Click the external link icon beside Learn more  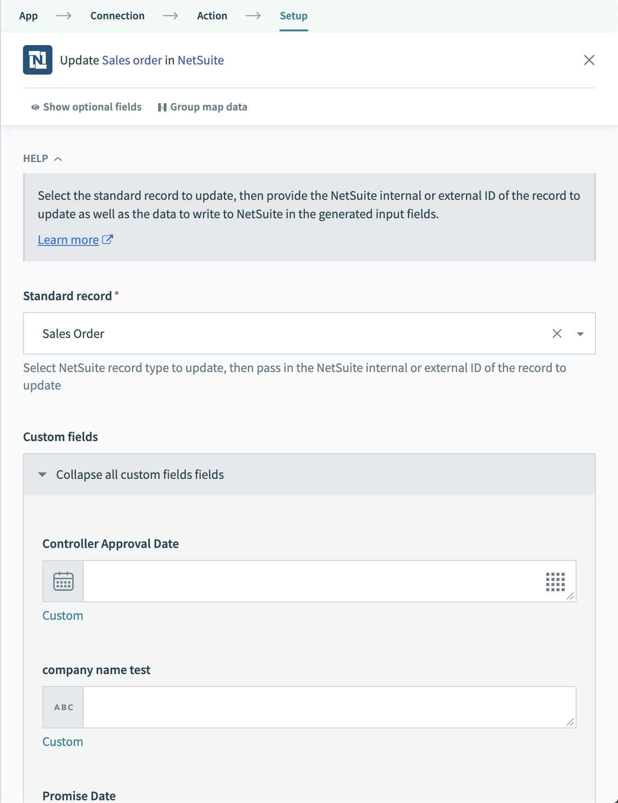(x=107, y=239)
